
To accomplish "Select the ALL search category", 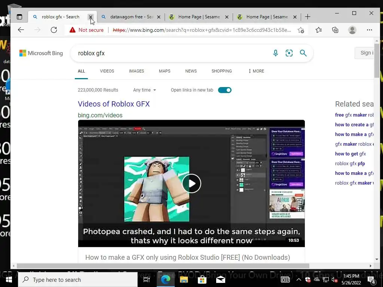I will click(x=81, y=71).
